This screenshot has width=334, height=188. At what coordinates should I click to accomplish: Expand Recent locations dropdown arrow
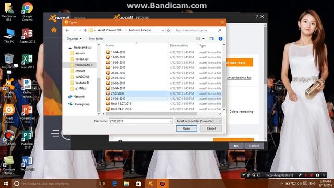click(x=80, y=30)
